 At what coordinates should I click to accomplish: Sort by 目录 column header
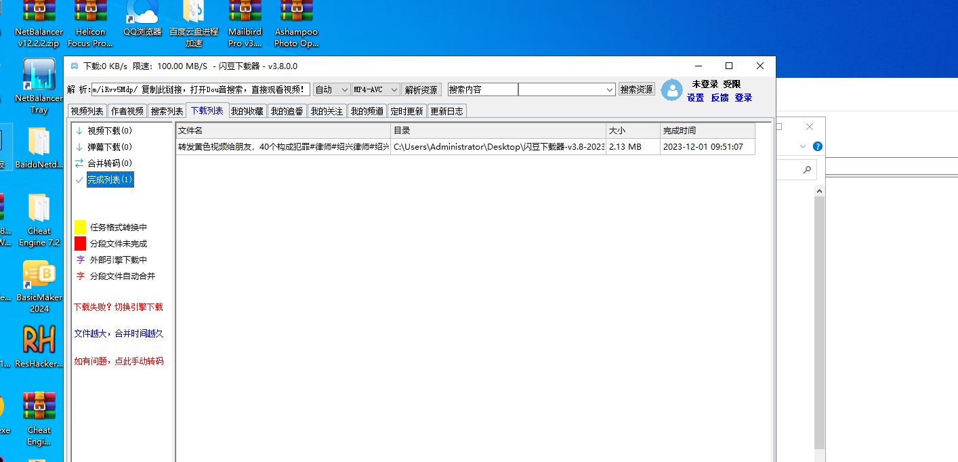point(499,131)
